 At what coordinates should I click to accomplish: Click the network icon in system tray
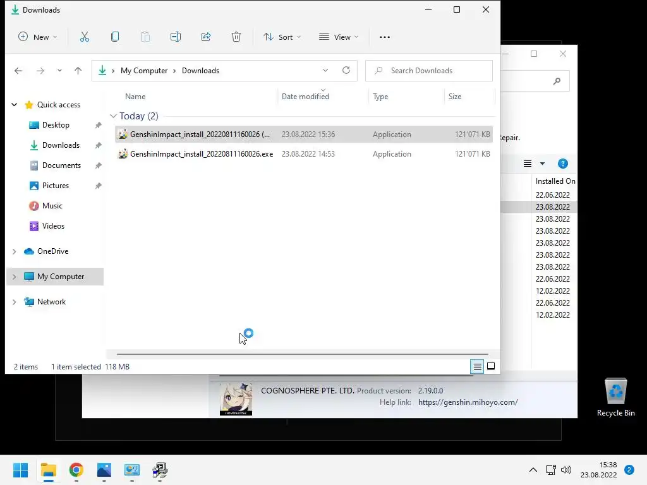tap(550, 470)
